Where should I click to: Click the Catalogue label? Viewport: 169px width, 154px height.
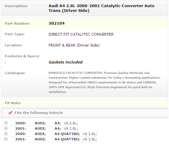15,73
